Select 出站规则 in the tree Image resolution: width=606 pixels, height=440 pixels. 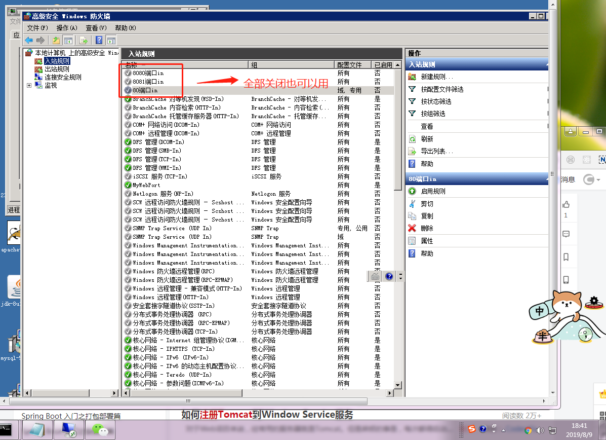(57, 69)
